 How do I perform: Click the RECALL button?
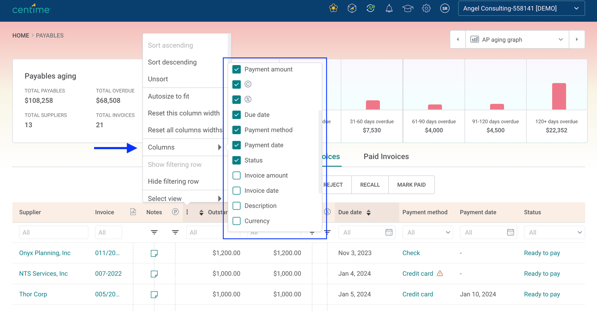pos(370,185)
